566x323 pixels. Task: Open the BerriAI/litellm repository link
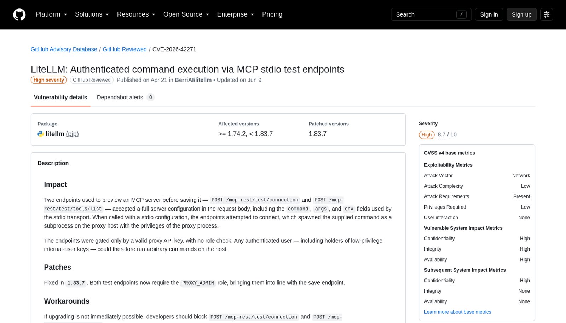[193, 80]
